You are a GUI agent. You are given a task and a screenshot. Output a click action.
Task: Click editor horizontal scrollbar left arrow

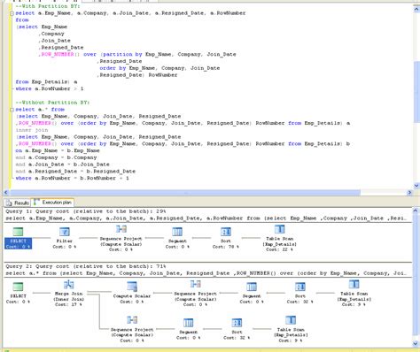tap(6, 193)
